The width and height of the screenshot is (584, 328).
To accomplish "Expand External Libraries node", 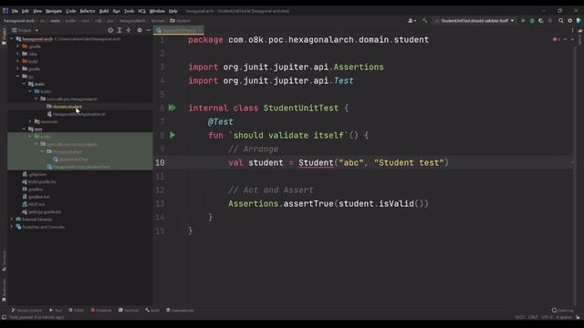I will 12,219.
